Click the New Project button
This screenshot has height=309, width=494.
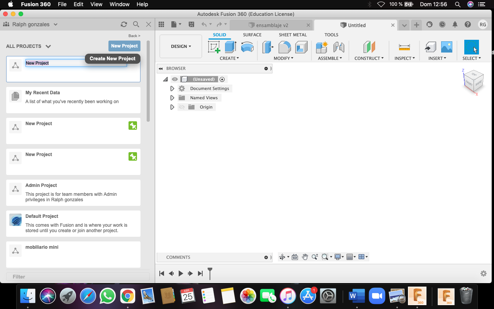pos(124,46)
